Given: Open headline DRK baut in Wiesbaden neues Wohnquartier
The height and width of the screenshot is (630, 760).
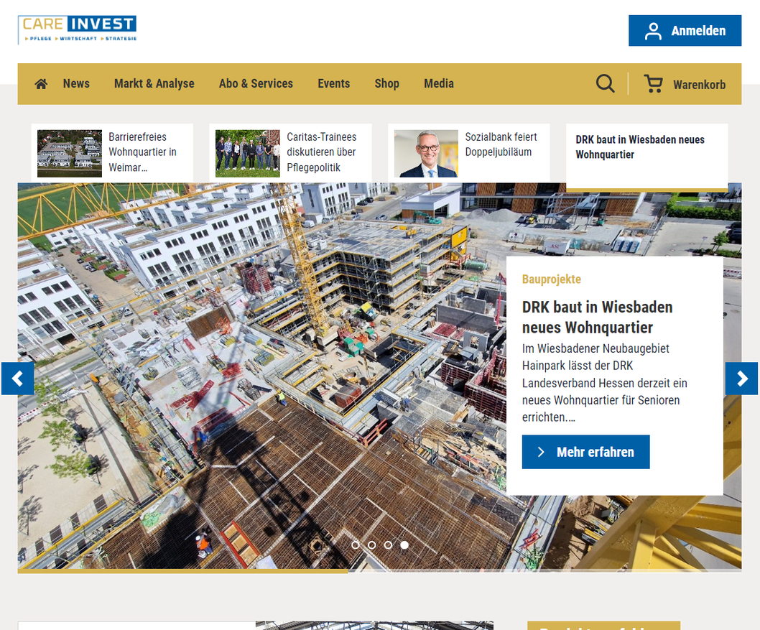Looking at the screenshot, I should tap(597, 317).
